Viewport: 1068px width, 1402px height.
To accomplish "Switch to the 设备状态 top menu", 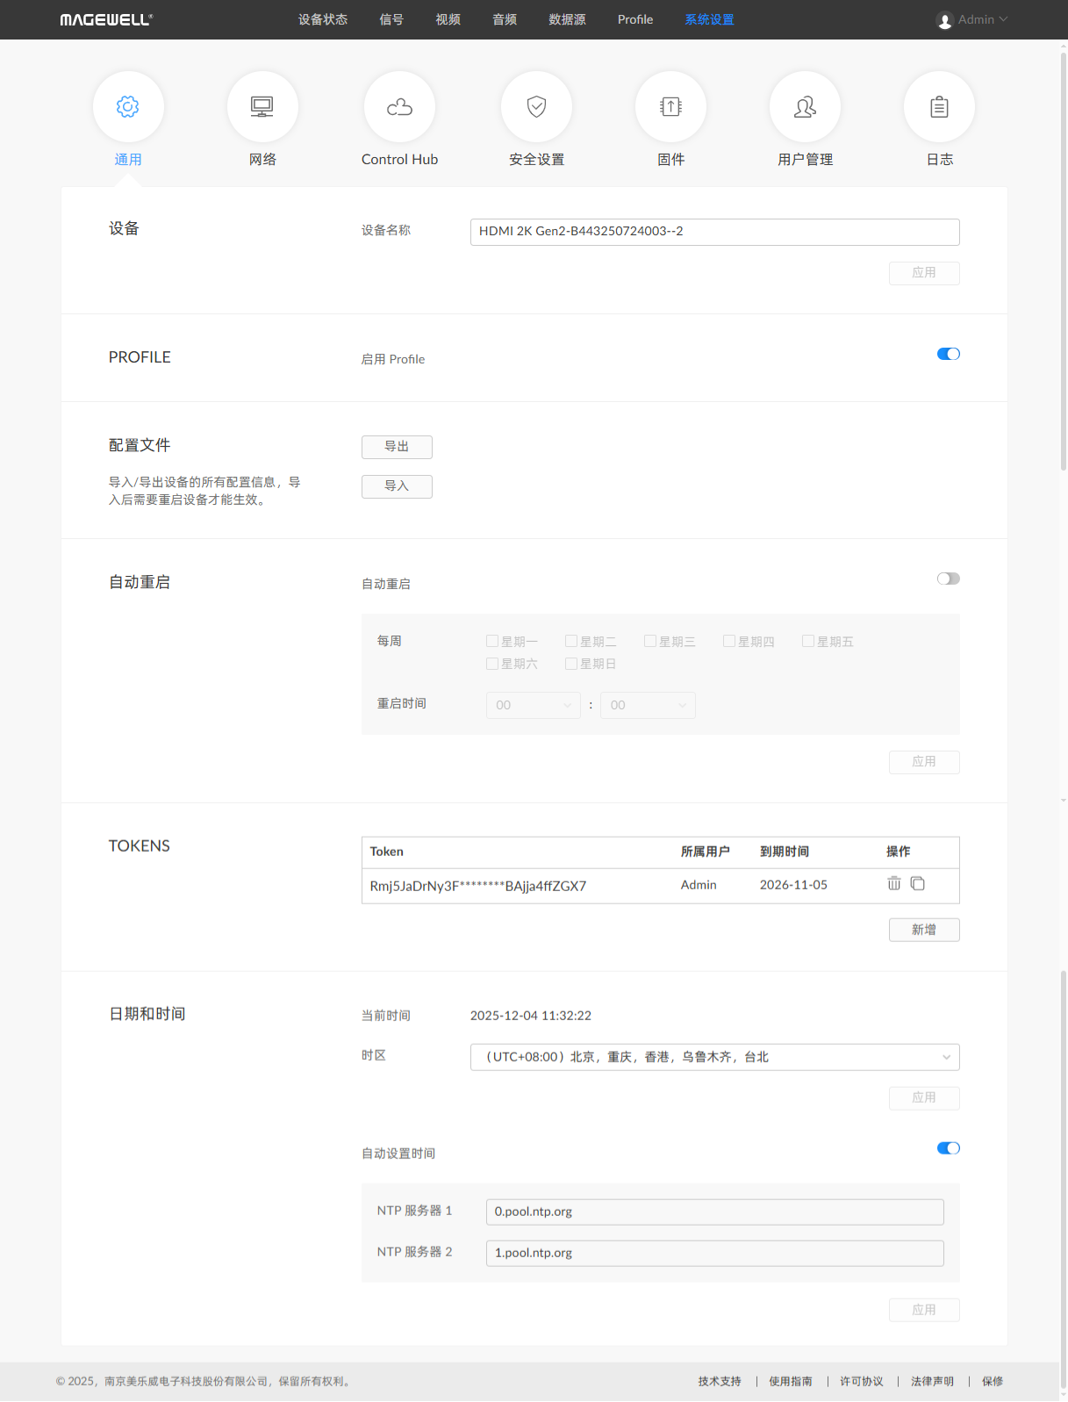I will (x=323, y=19).
